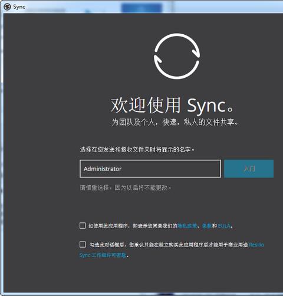The width and height of the screenshot is (283, 296).
Task: Open the 隐私政策 privacy policy link
Action: [187, 226]
